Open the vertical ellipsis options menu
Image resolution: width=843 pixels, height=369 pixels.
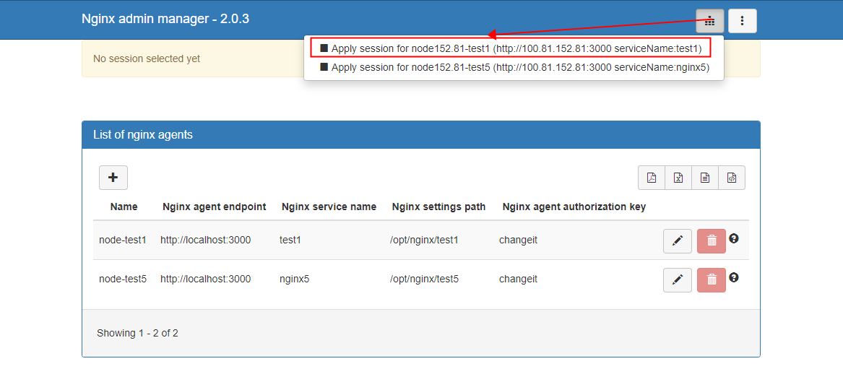click(x=742, y=21)
